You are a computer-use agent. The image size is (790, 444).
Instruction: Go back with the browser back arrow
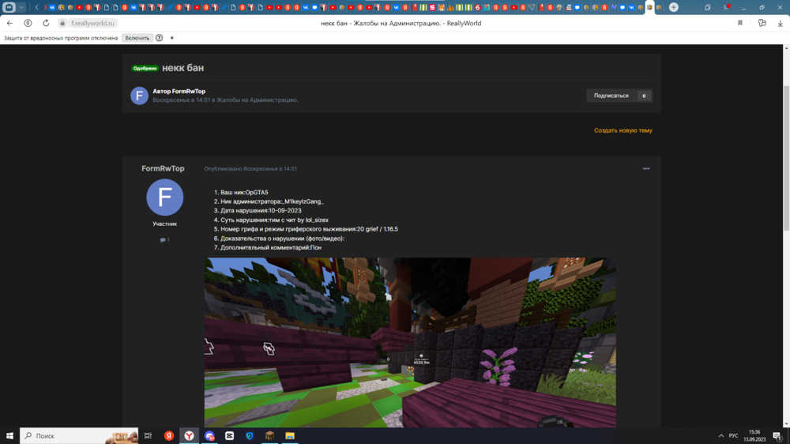click(9, 23)
